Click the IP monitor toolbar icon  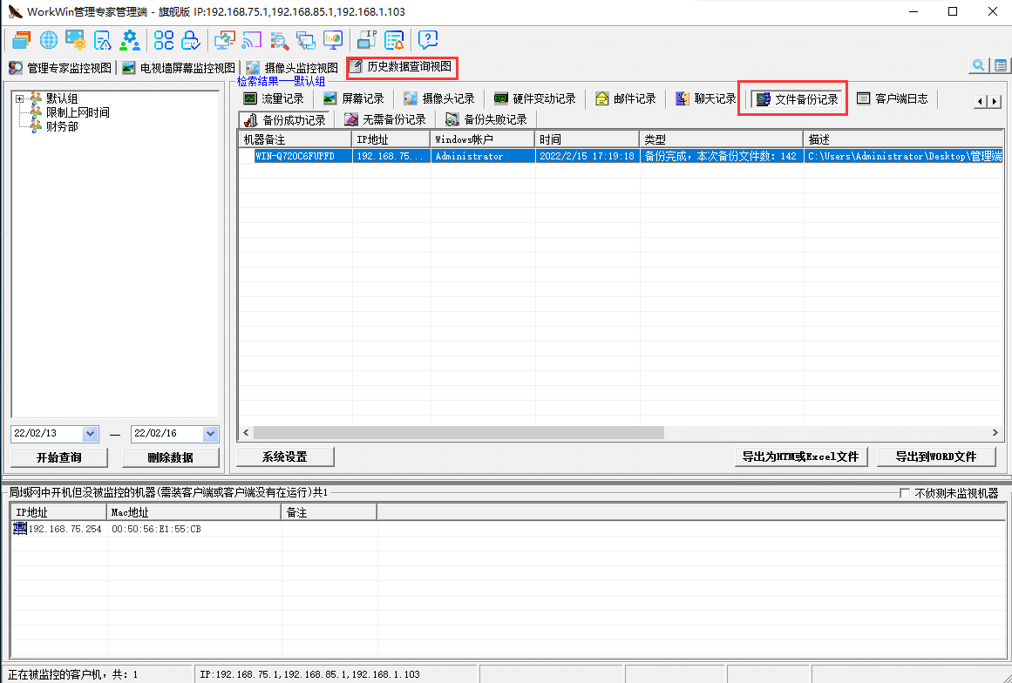367,40
